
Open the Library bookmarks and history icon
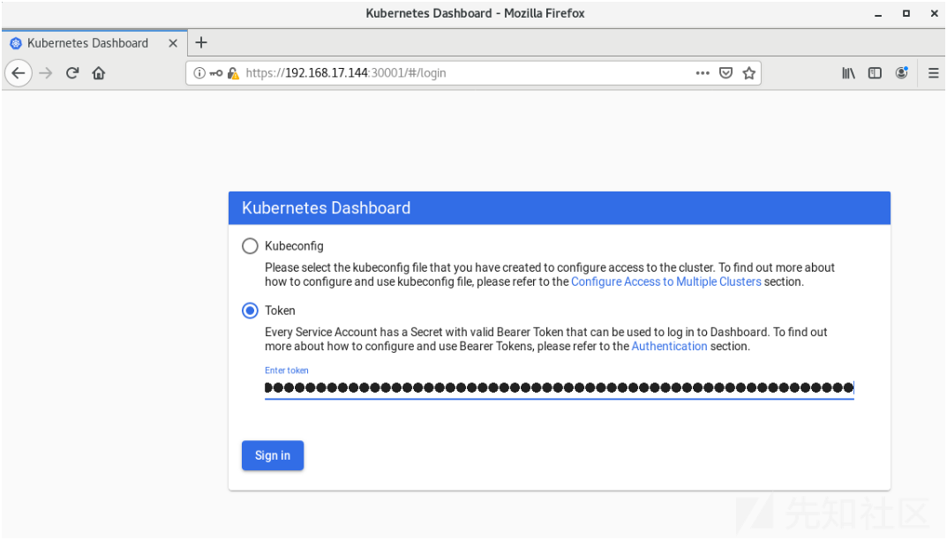(x=848, y=73)
